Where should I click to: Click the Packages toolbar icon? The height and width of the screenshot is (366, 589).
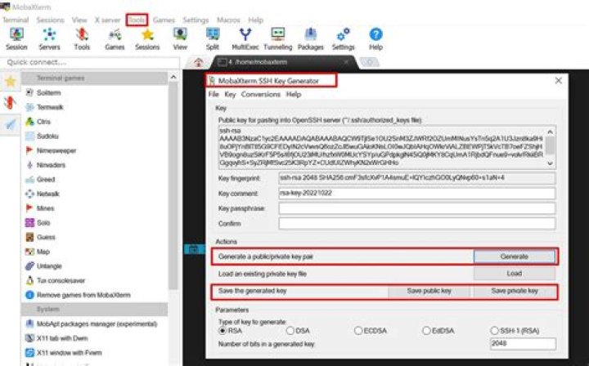pyautogui.click(x=311, y=37)
